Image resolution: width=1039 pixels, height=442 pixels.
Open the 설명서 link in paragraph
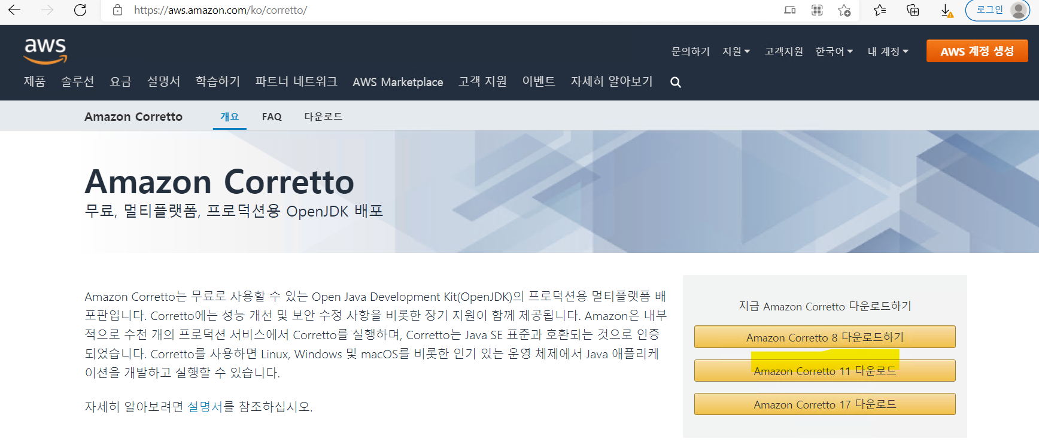[205, 407]
